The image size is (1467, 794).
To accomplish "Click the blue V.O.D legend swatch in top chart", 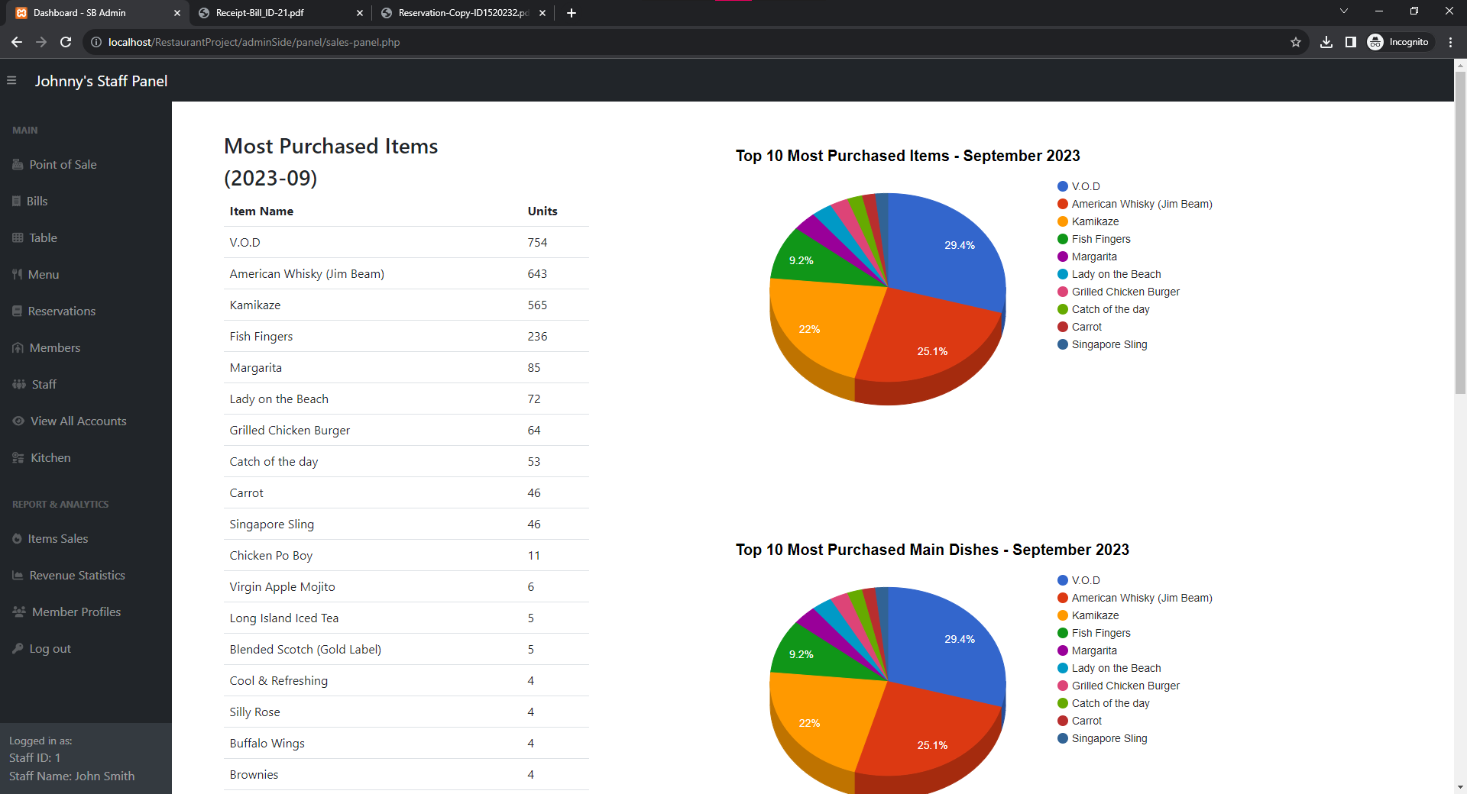I will tap(1062, 186).
